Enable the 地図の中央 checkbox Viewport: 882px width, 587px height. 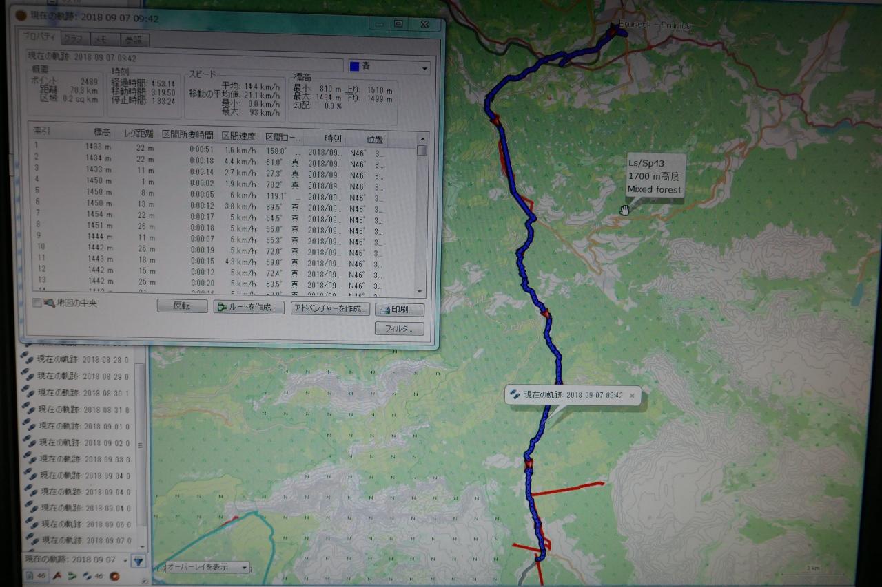(x=37, y=303)
